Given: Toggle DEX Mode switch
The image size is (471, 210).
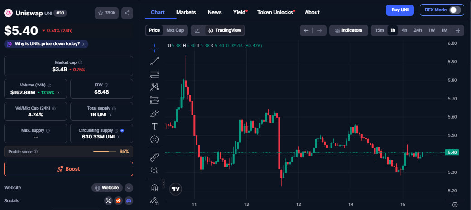Looking at the screenshot, I should tap(455, 10).
